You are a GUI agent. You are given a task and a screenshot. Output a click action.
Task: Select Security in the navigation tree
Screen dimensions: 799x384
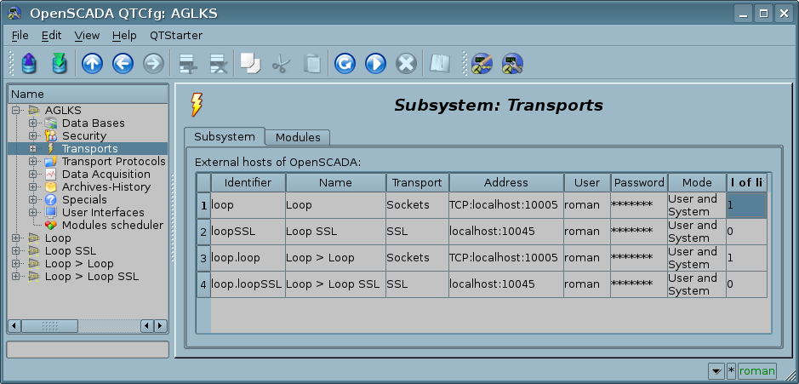pos(83,136)
